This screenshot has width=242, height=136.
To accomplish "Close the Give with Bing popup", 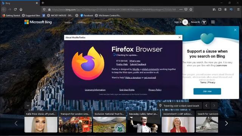I will 235,30.
